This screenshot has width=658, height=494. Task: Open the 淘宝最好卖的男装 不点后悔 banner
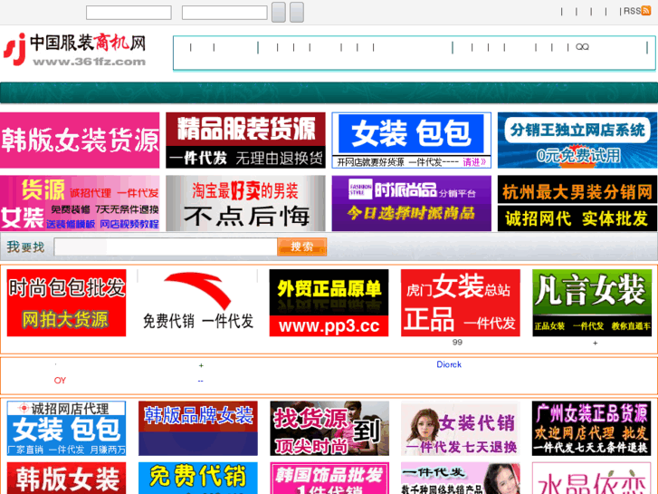(245, 203)
